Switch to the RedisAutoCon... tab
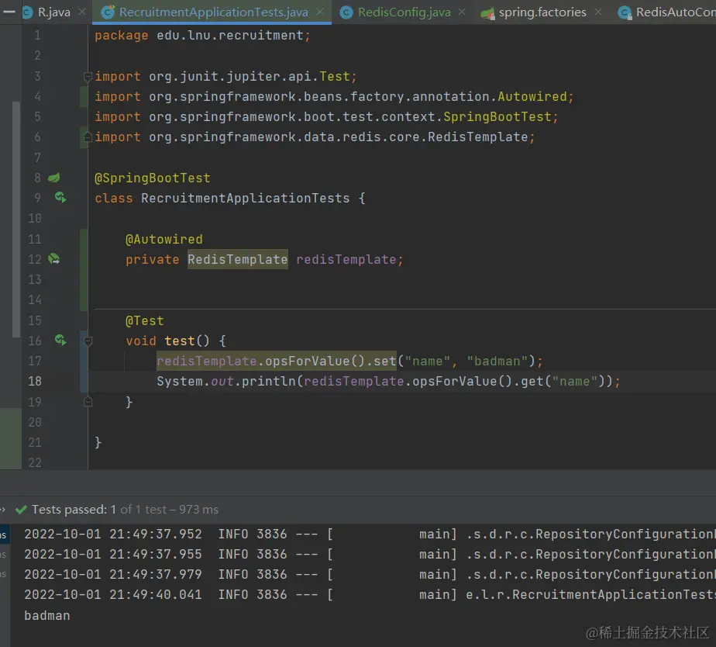The height and width of the screenshot is (647, 716). click(x=668, y=12)
